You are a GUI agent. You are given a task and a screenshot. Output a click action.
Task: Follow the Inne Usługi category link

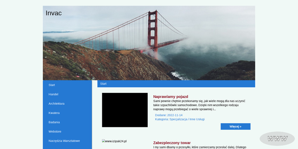coord(197,119)
